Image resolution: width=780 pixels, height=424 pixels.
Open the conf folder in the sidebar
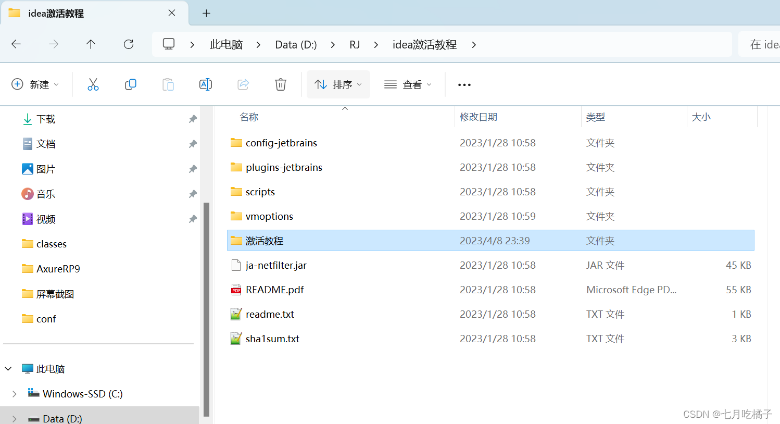click(46, 319)
